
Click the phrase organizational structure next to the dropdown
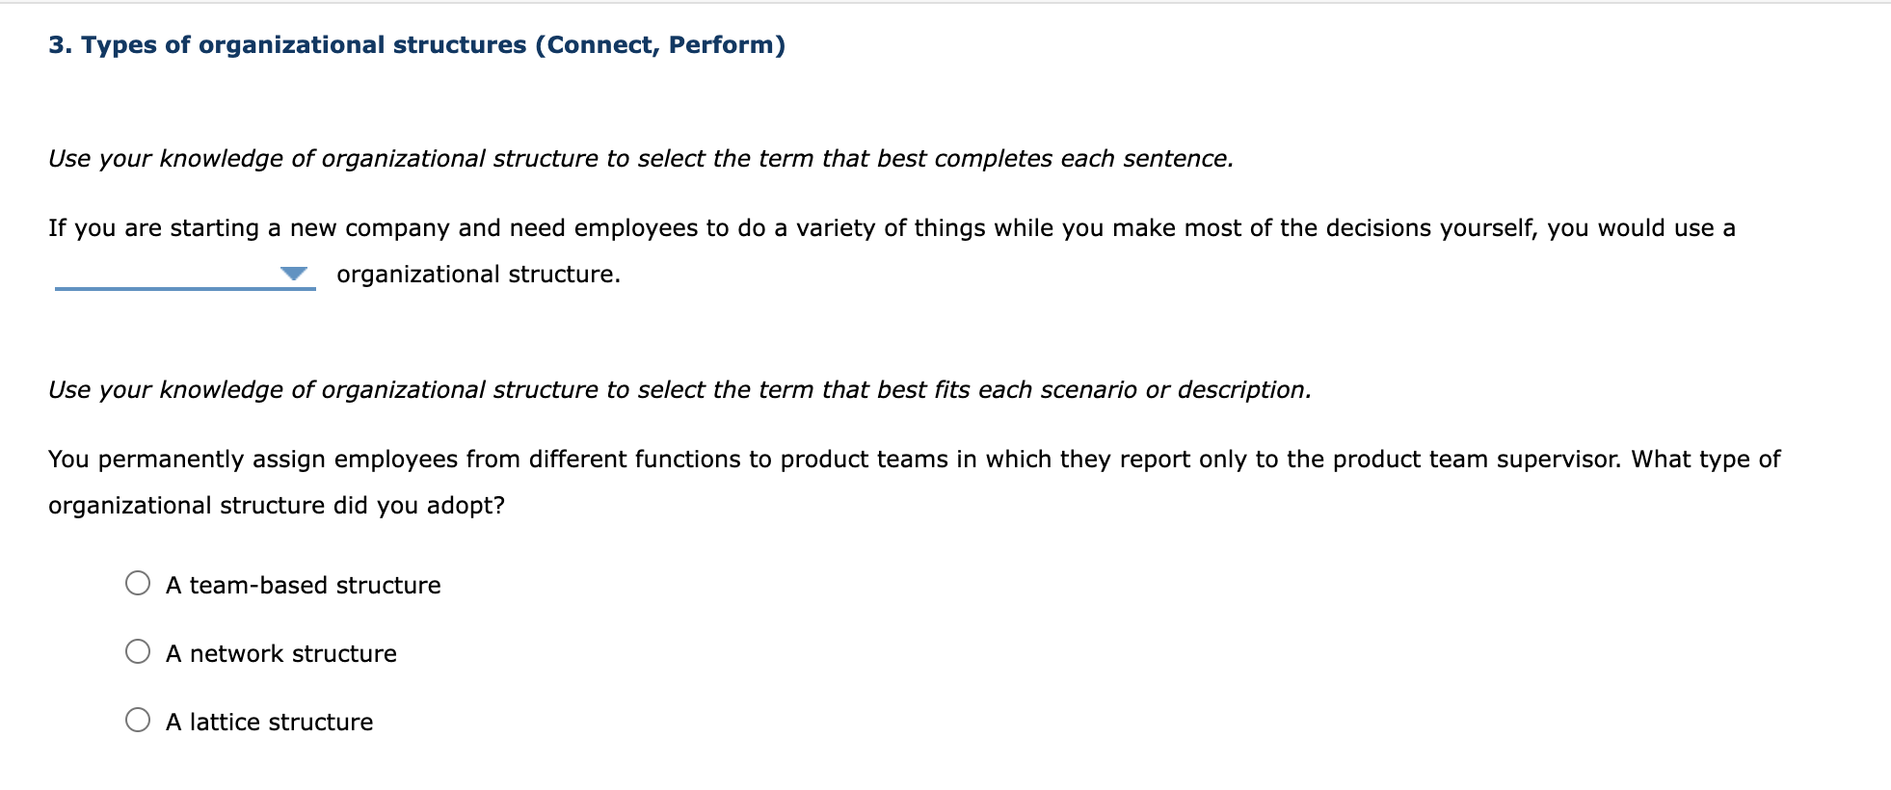point(478,274)
